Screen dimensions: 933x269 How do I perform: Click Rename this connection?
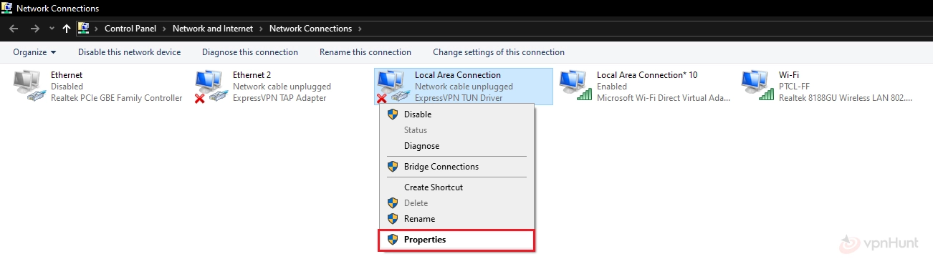pyautogui.click(x=365, y=52)
